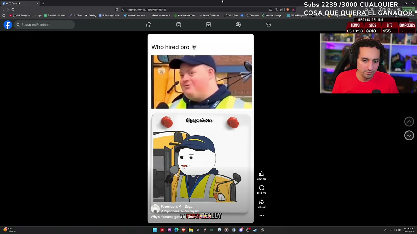The width and height of the screenshot is (417, 234).
Task: Open the Formulario sin título bookmark
Action: coord(55,15)
